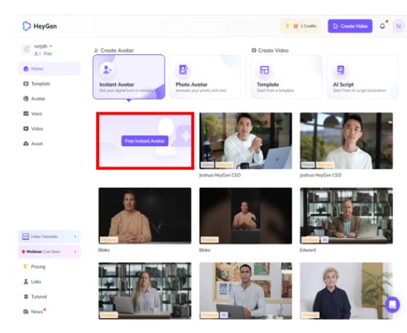Click the Instant Avatar card icon
This screenshot has height=333, width=407.
107,70
